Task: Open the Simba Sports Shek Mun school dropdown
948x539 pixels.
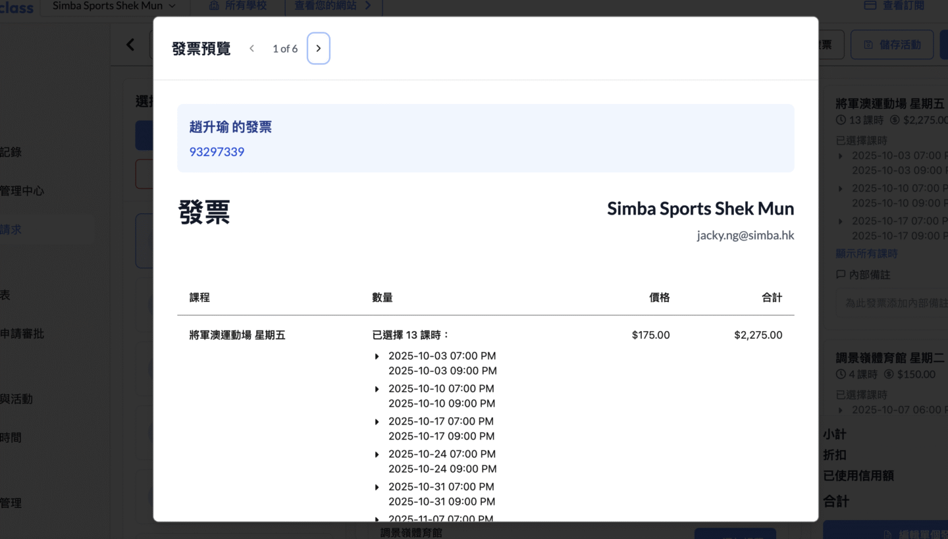Action: click(114, 6)
